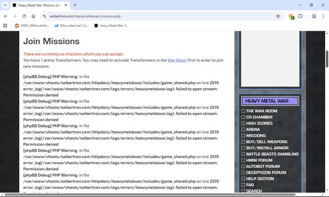Screen dimensions: 329x197
Task: Open the orange extension with green badge
Action: click(291, 16)
